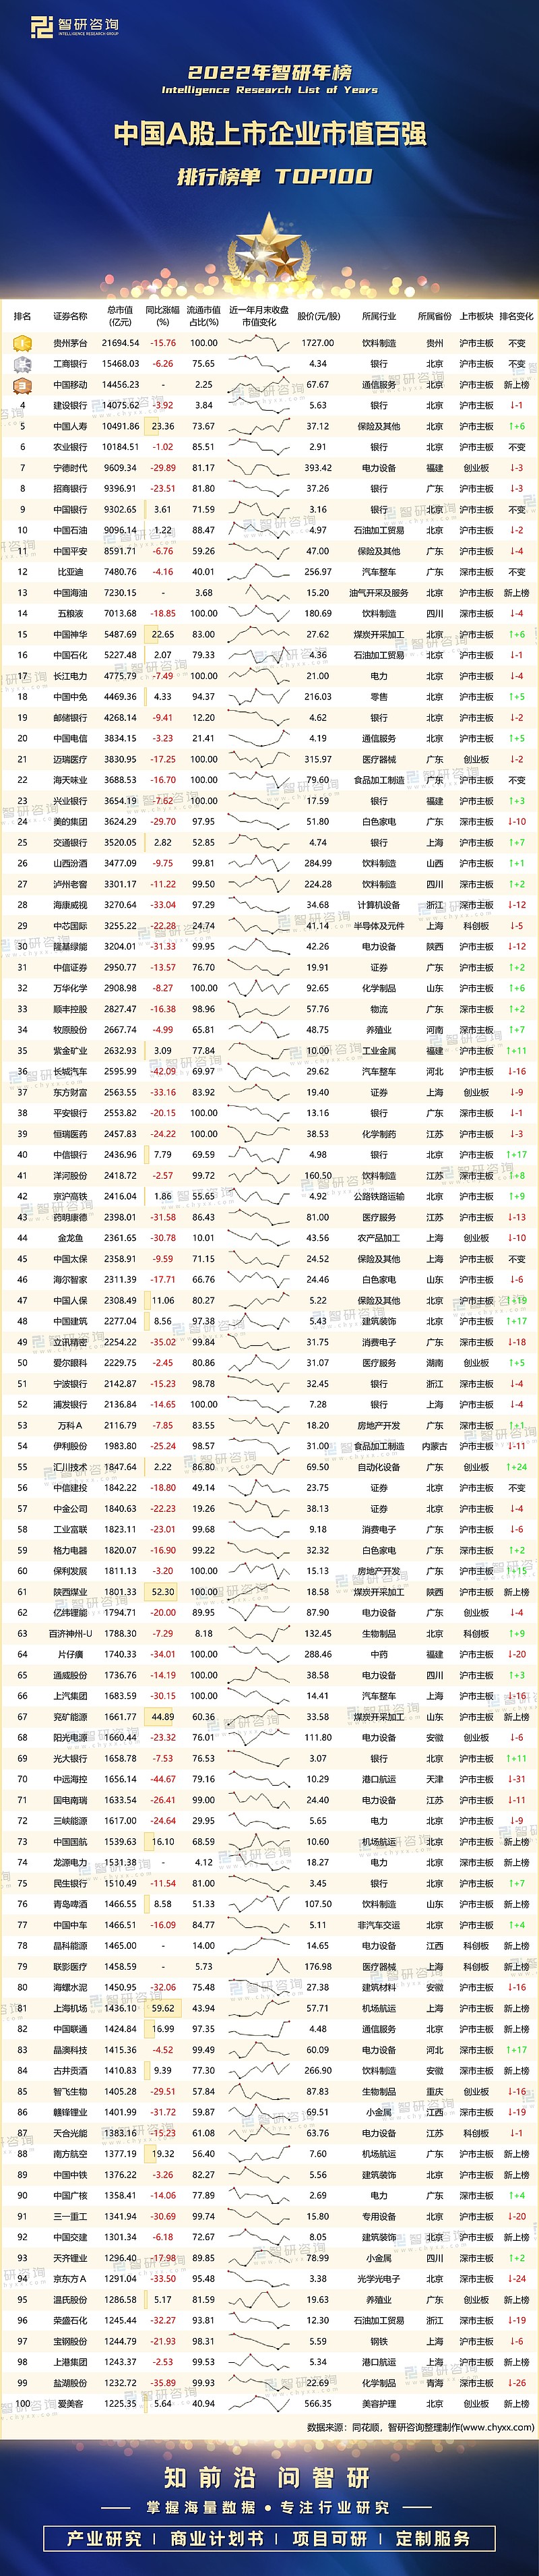Click the silver medal icon beside 工商银行
Screen dimensions: 539x2576
click(x=22, y=364)
